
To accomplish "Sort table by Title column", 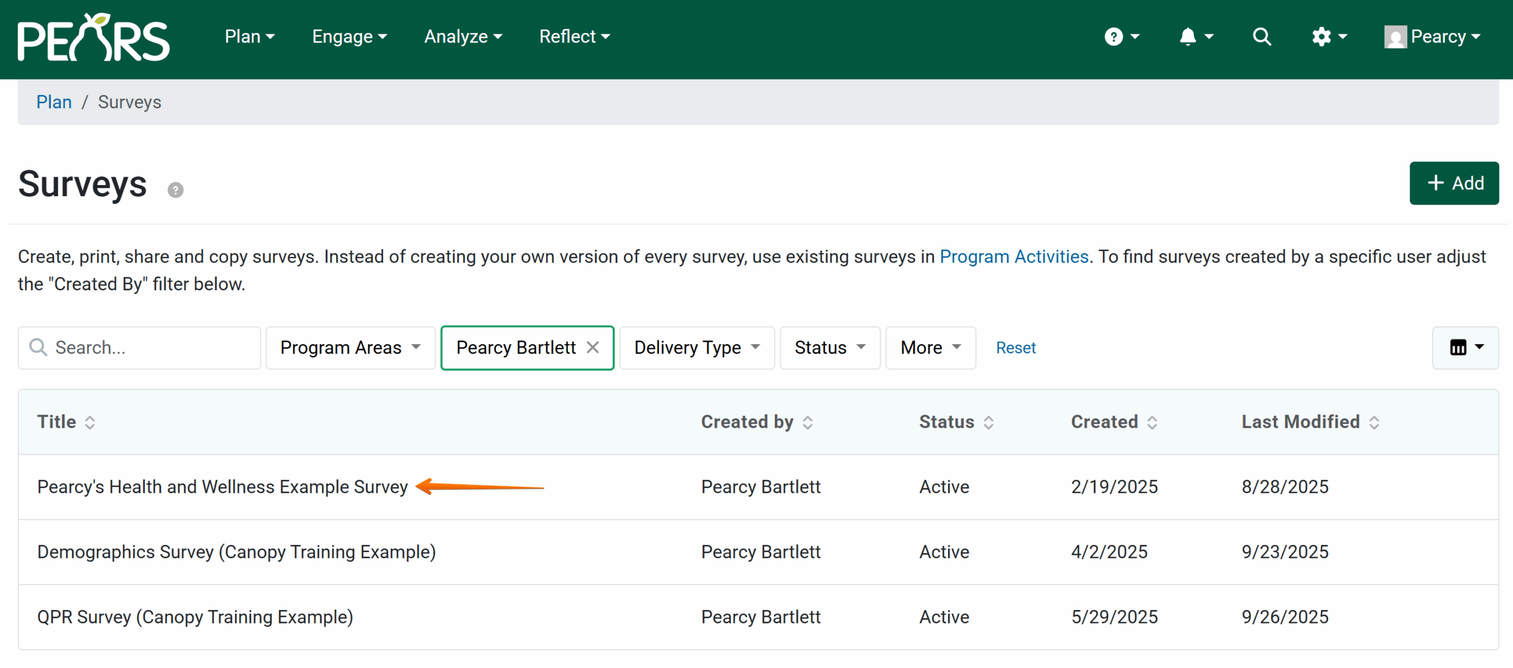I will pyautogui.click(x=66, y=422).
